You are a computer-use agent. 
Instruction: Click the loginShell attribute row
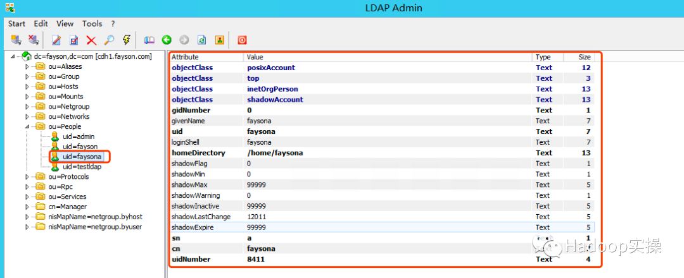tap(382, 142)
